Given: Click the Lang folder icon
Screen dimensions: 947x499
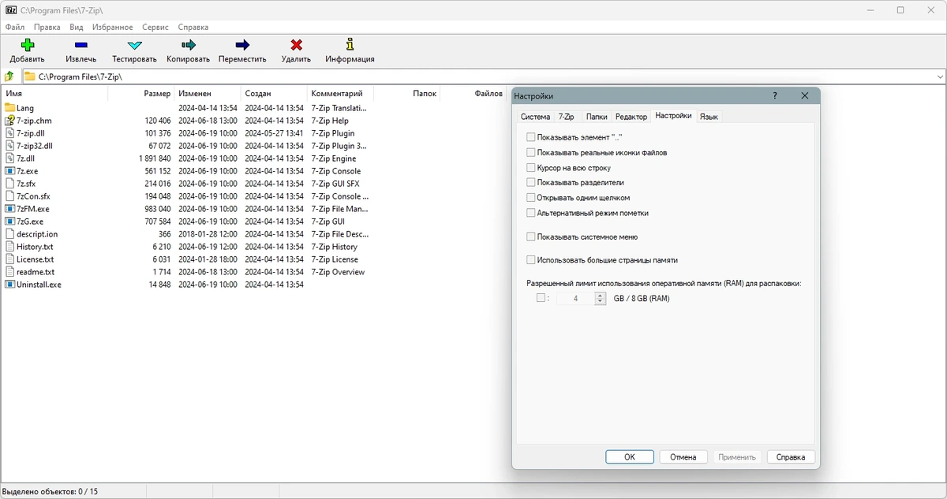Looking at the screenshot, I should coord(9,108).
